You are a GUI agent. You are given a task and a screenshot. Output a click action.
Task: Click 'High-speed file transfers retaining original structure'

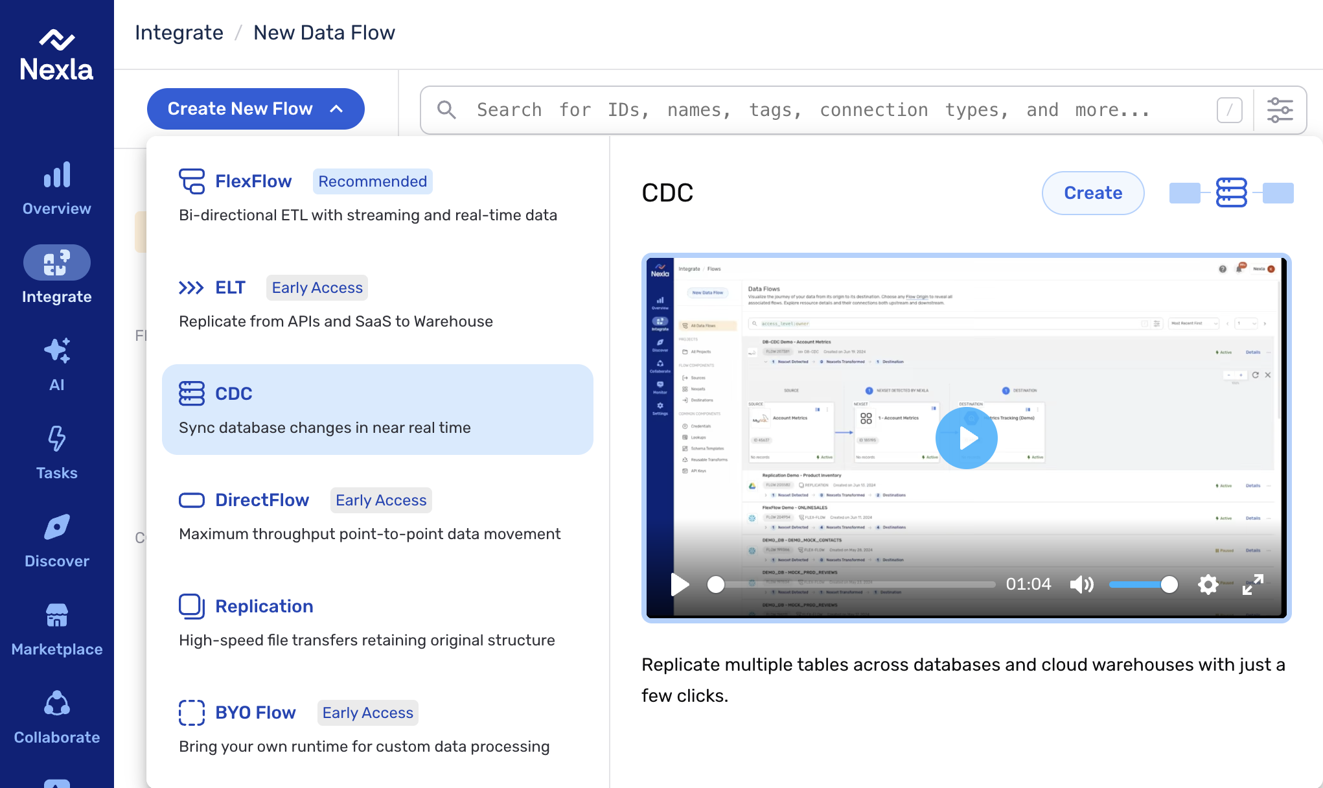tap(367, 640)
